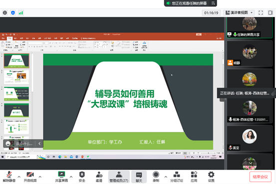Open the Speaker View dropdown
276x184 pixels.
[x=239, y=12]
